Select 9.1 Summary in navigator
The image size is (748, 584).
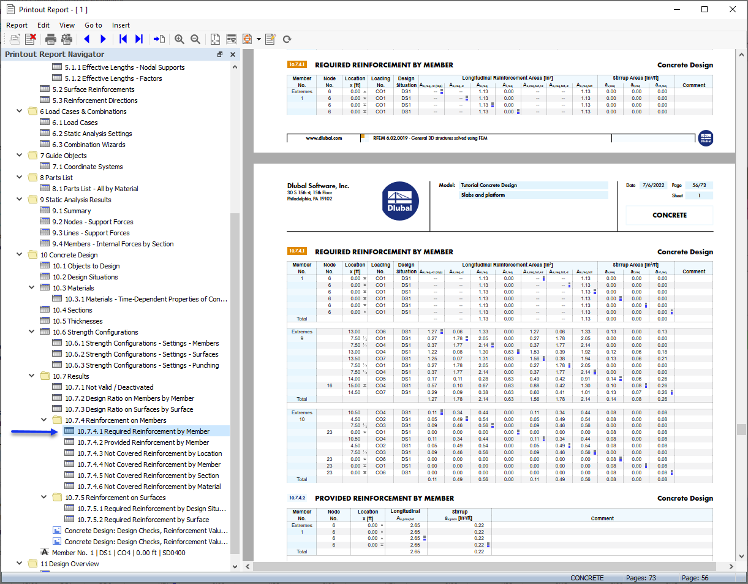71,211
